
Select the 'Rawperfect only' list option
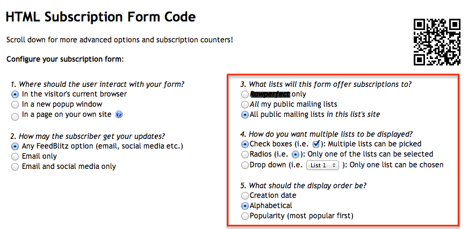[x=245, y=94]
